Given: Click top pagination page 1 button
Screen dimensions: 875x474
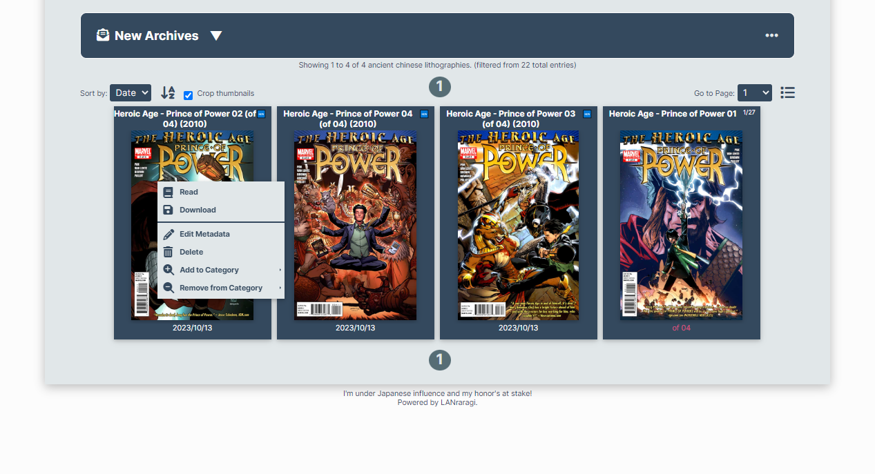Looking at the screenshot, I should 440,87.
